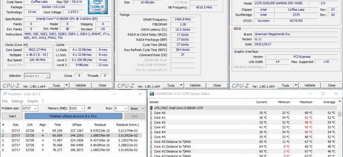Click thermometer icon beside Core #5
The height and width of the screenshot is (157, 343).
click(151, 137)
